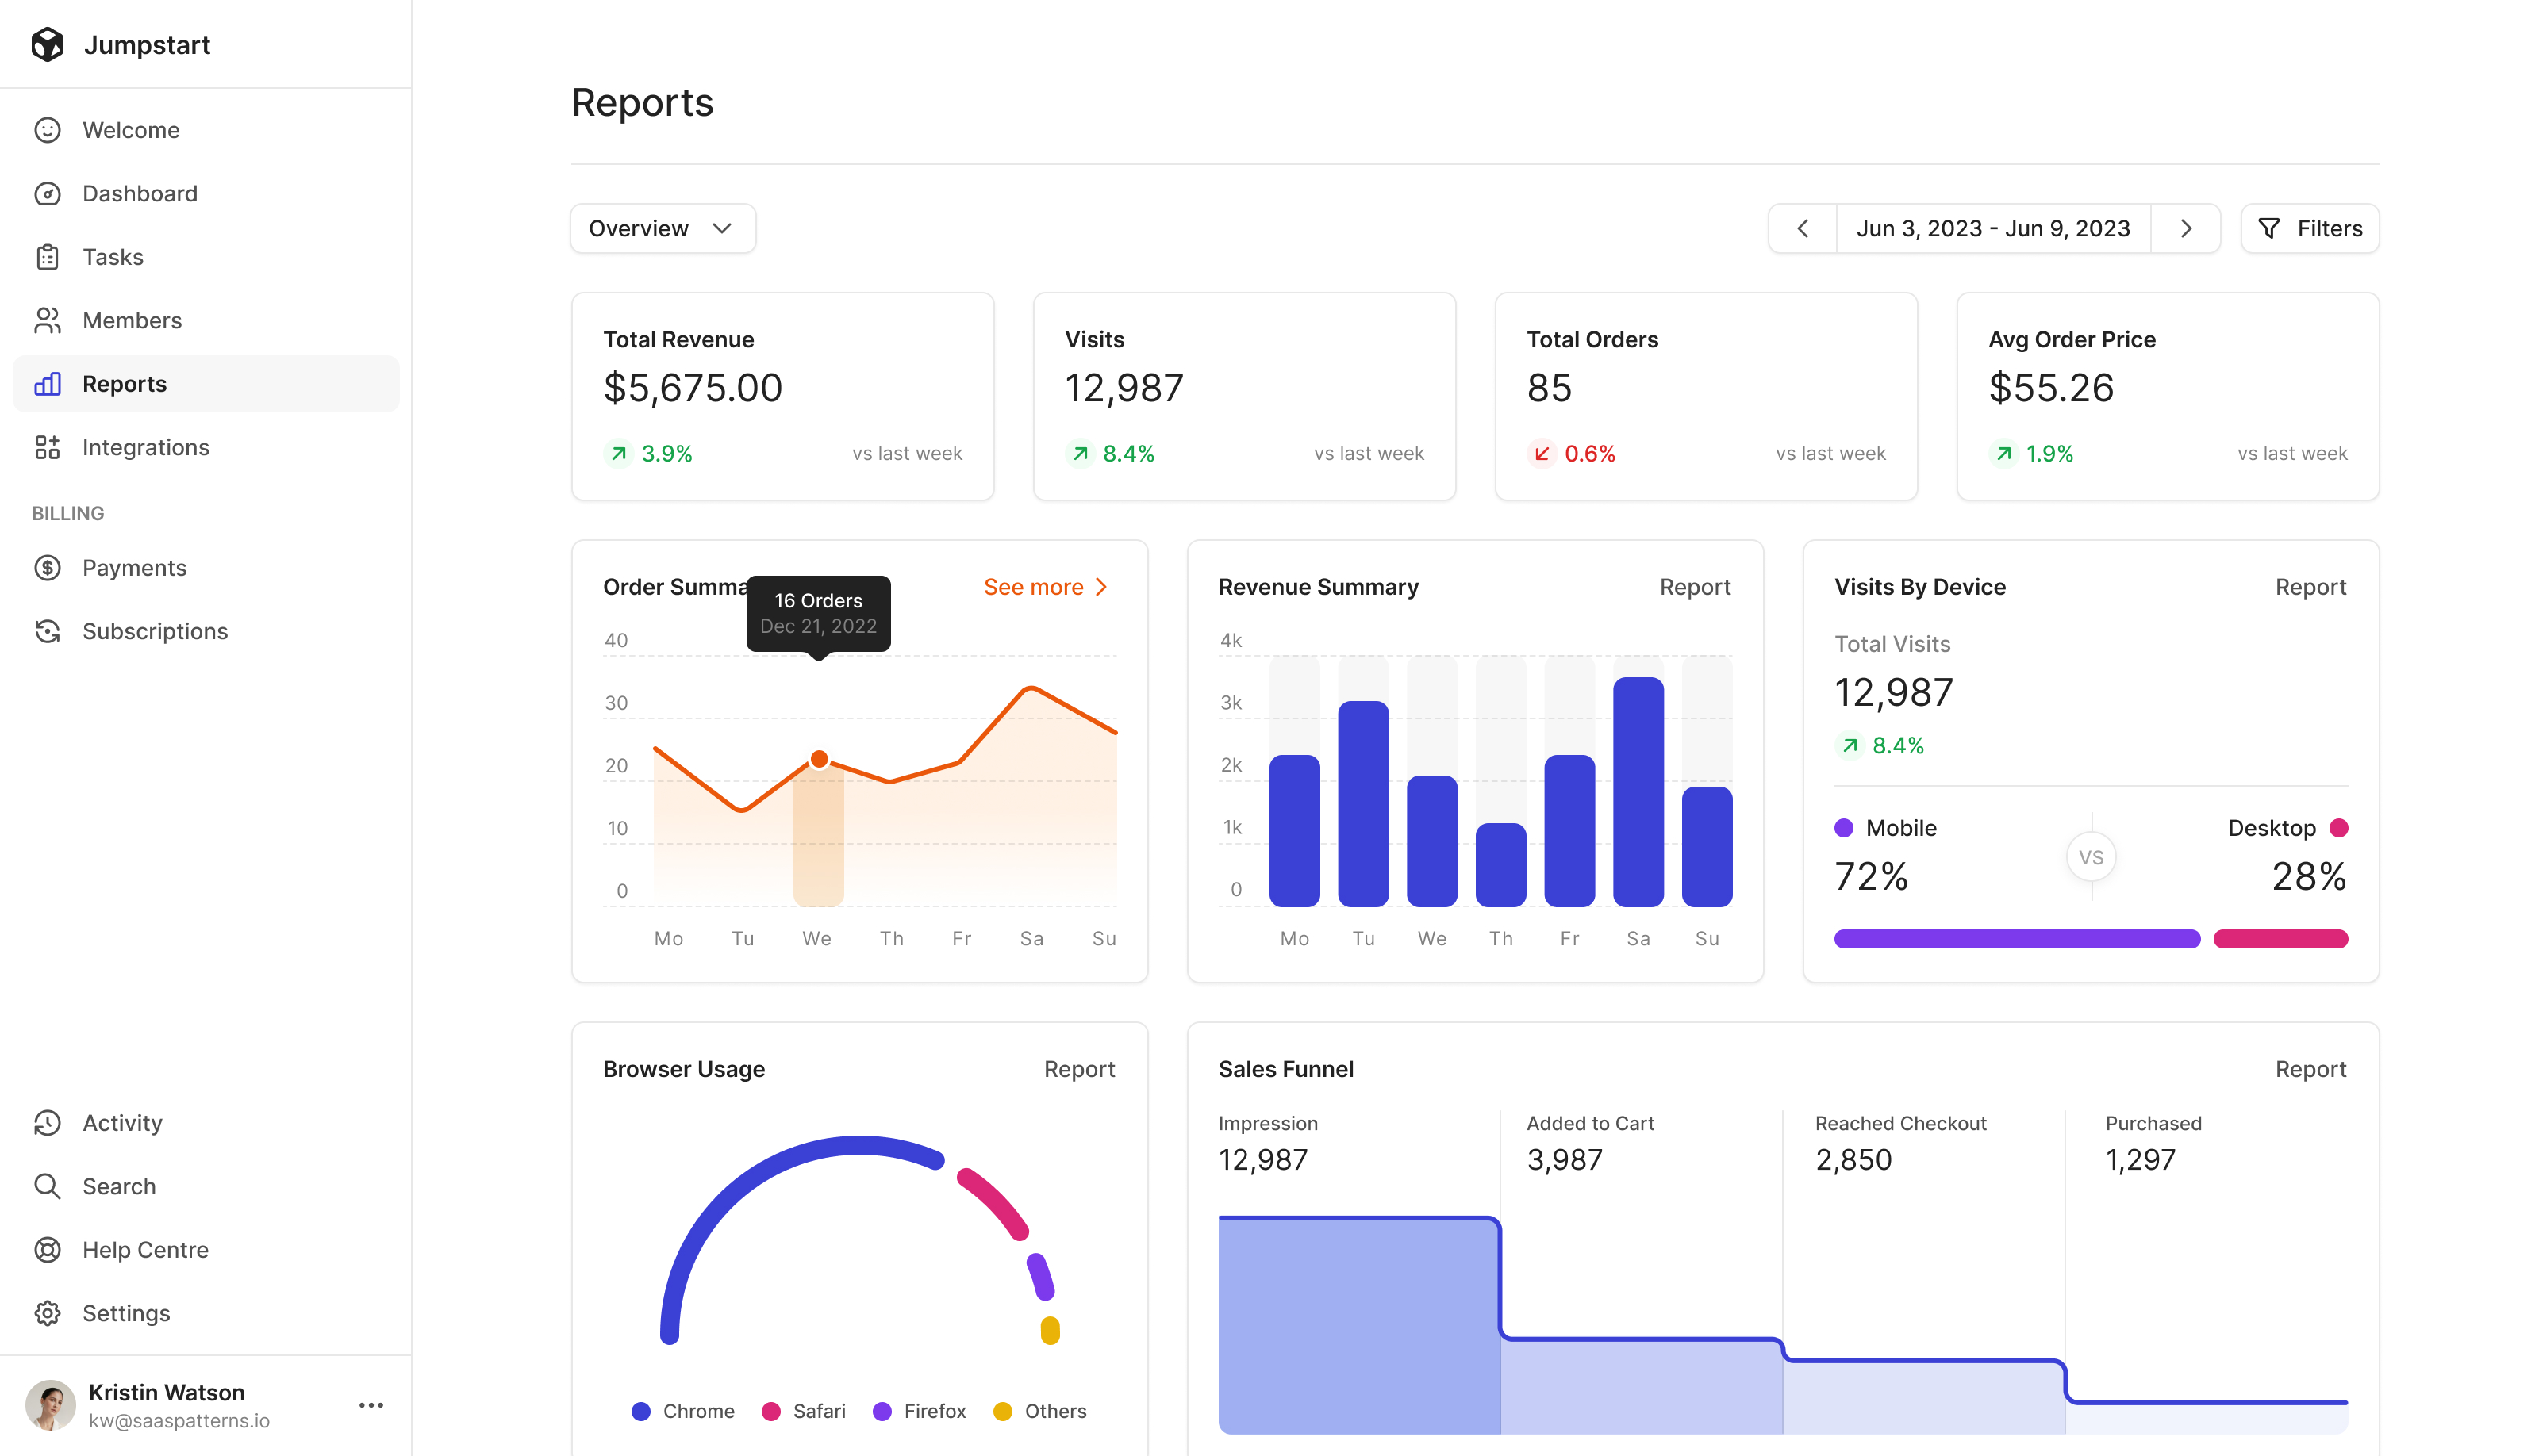Click the Reports bar-chart icon

tap(47, 384)
